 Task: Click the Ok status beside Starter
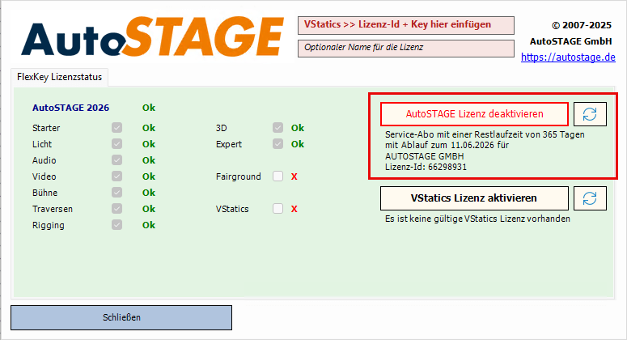pyautogui.click(x=149, y=128)
